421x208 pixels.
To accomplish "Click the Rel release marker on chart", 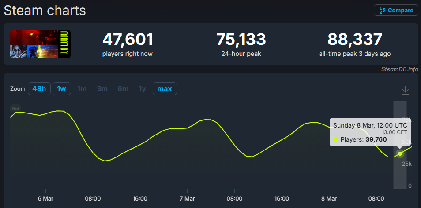I will tap(15, 109).
